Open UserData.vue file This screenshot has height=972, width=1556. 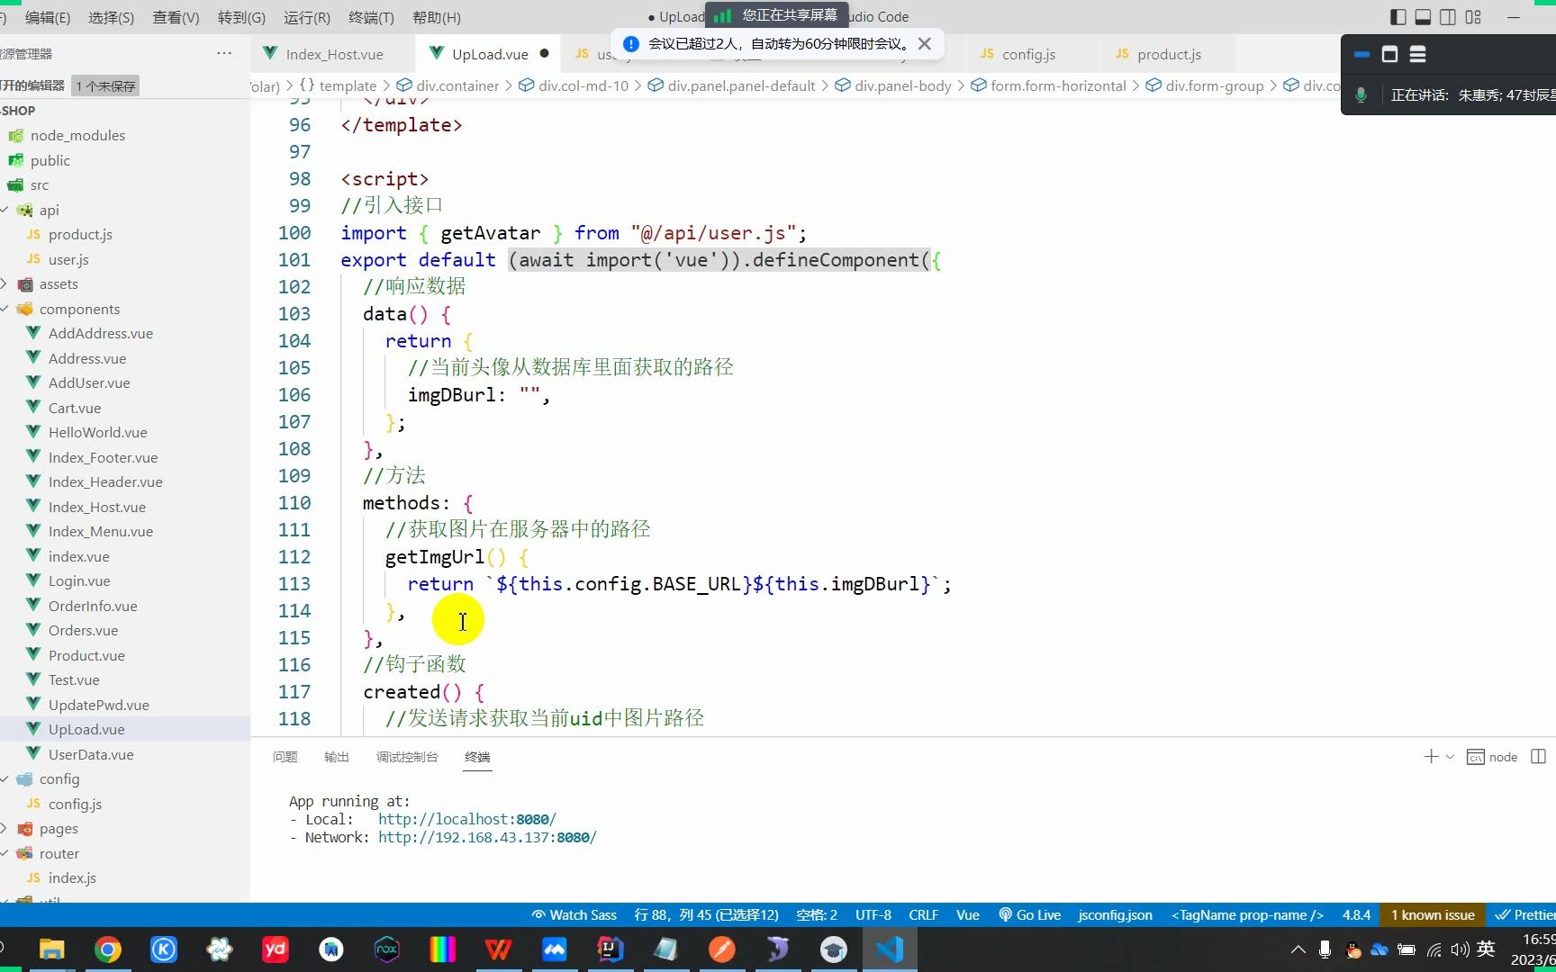(x=91, y=754)
